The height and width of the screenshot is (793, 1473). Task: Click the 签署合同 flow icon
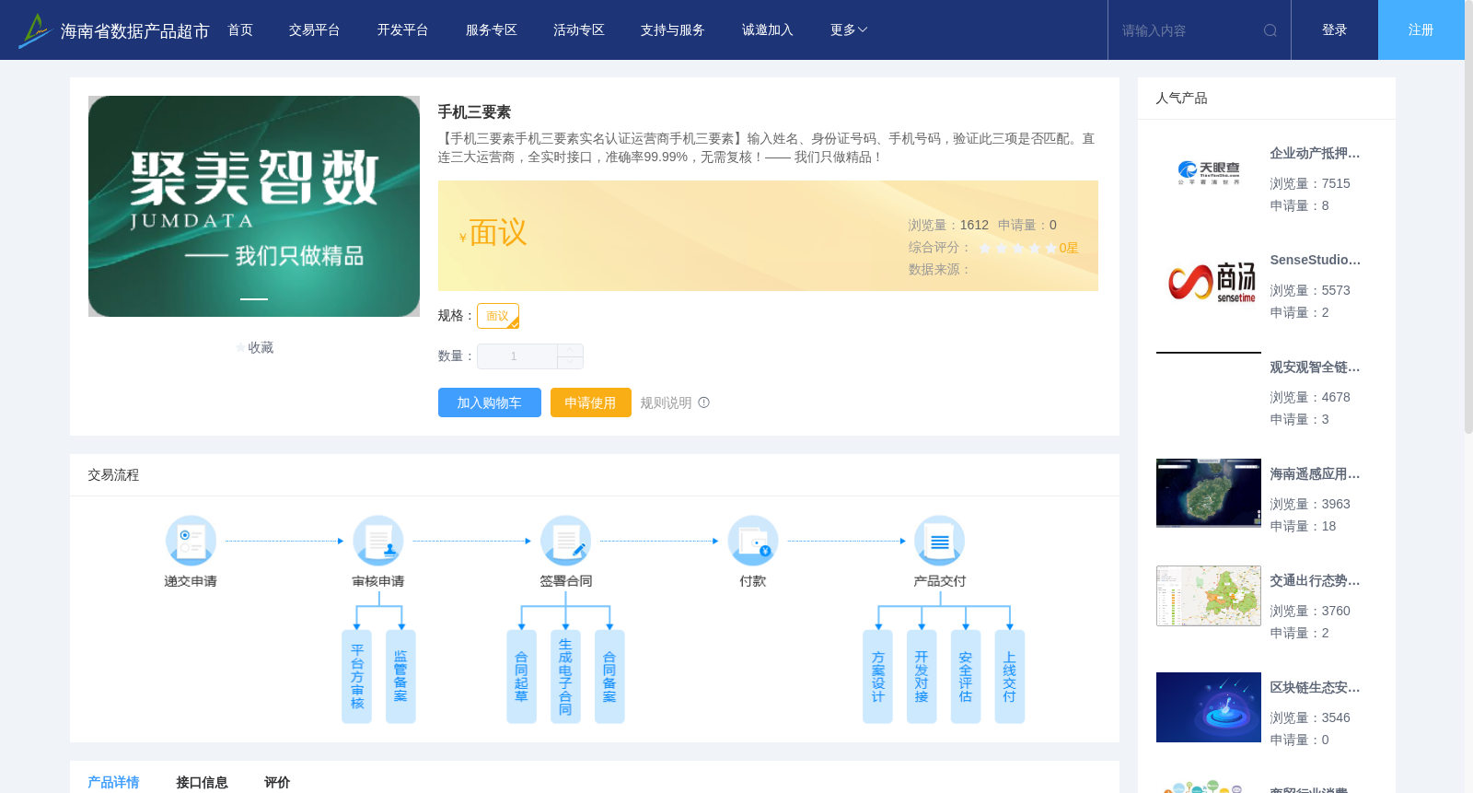565,541
